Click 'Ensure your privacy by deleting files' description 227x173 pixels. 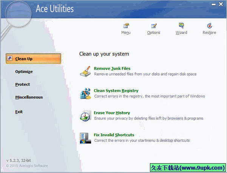[x=149, y=118]
